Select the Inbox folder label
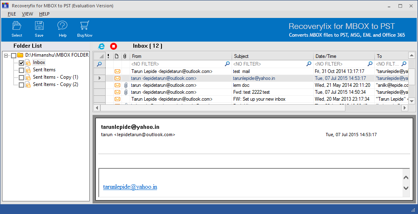 coord(39,62)
